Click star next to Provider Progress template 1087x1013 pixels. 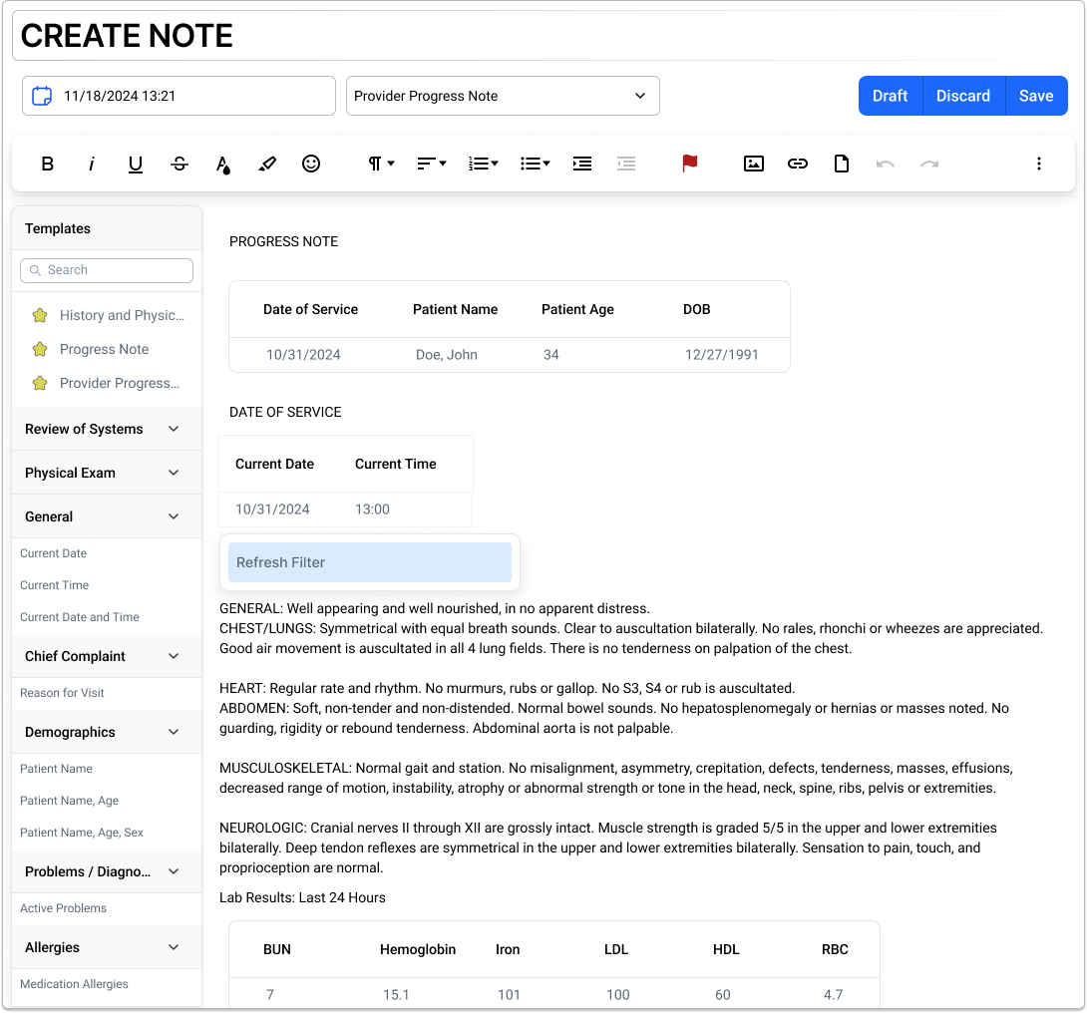coord(40,383)
